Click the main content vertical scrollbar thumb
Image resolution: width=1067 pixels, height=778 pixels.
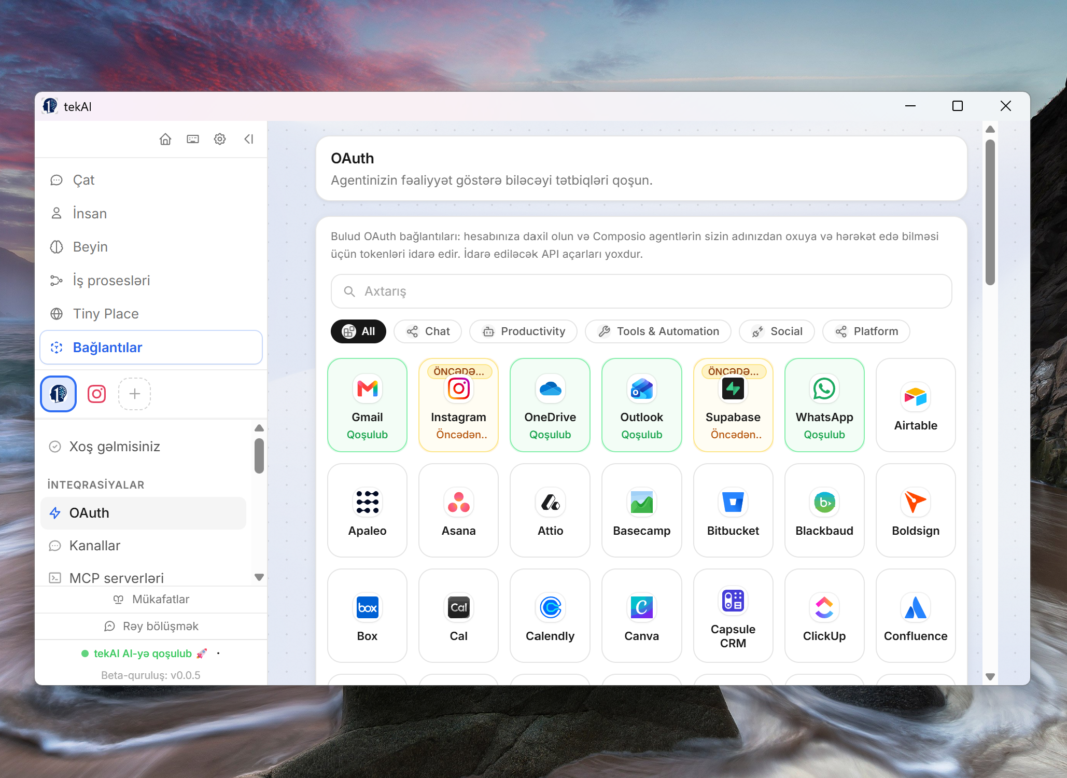pyautogui.click(x=990, y=212)
